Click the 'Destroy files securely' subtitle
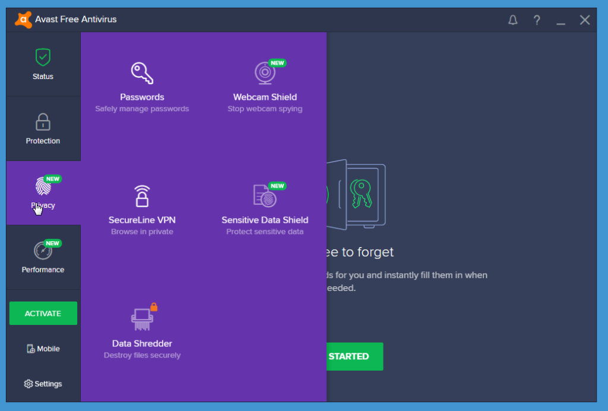Screen dimensions: 608x411 click(x=142, y=355)
